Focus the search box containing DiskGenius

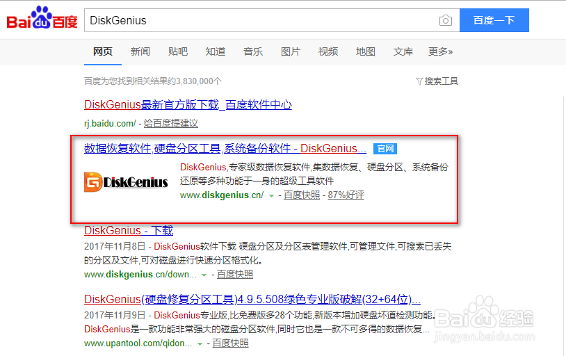pyautogui.click(x=272, y=20)
